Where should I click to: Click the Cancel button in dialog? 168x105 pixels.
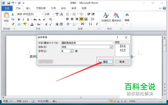(122, 62)
